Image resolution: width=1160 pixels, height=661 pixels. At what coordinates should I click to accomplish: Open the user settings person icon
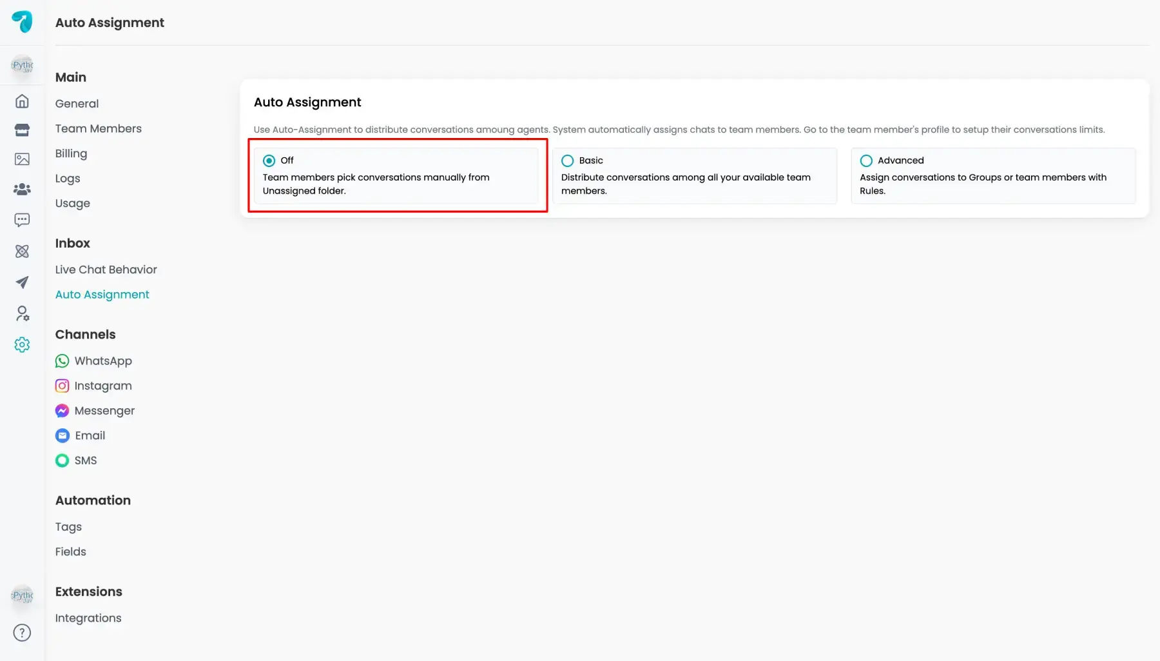[x=22, y=313]
